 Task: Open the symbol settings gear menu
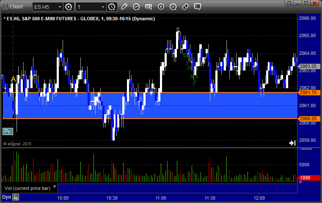pyautogui.click(x=69, y=7)
